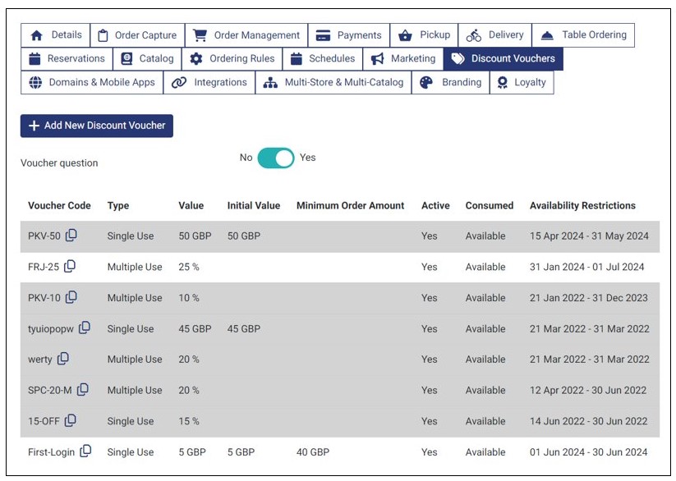
Task: Switch to the Order Capture tab
Action: pos(137,35)
